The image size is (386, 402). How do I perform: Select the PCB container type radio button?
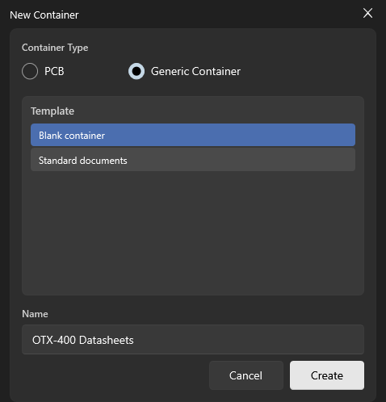pos(30,71)
